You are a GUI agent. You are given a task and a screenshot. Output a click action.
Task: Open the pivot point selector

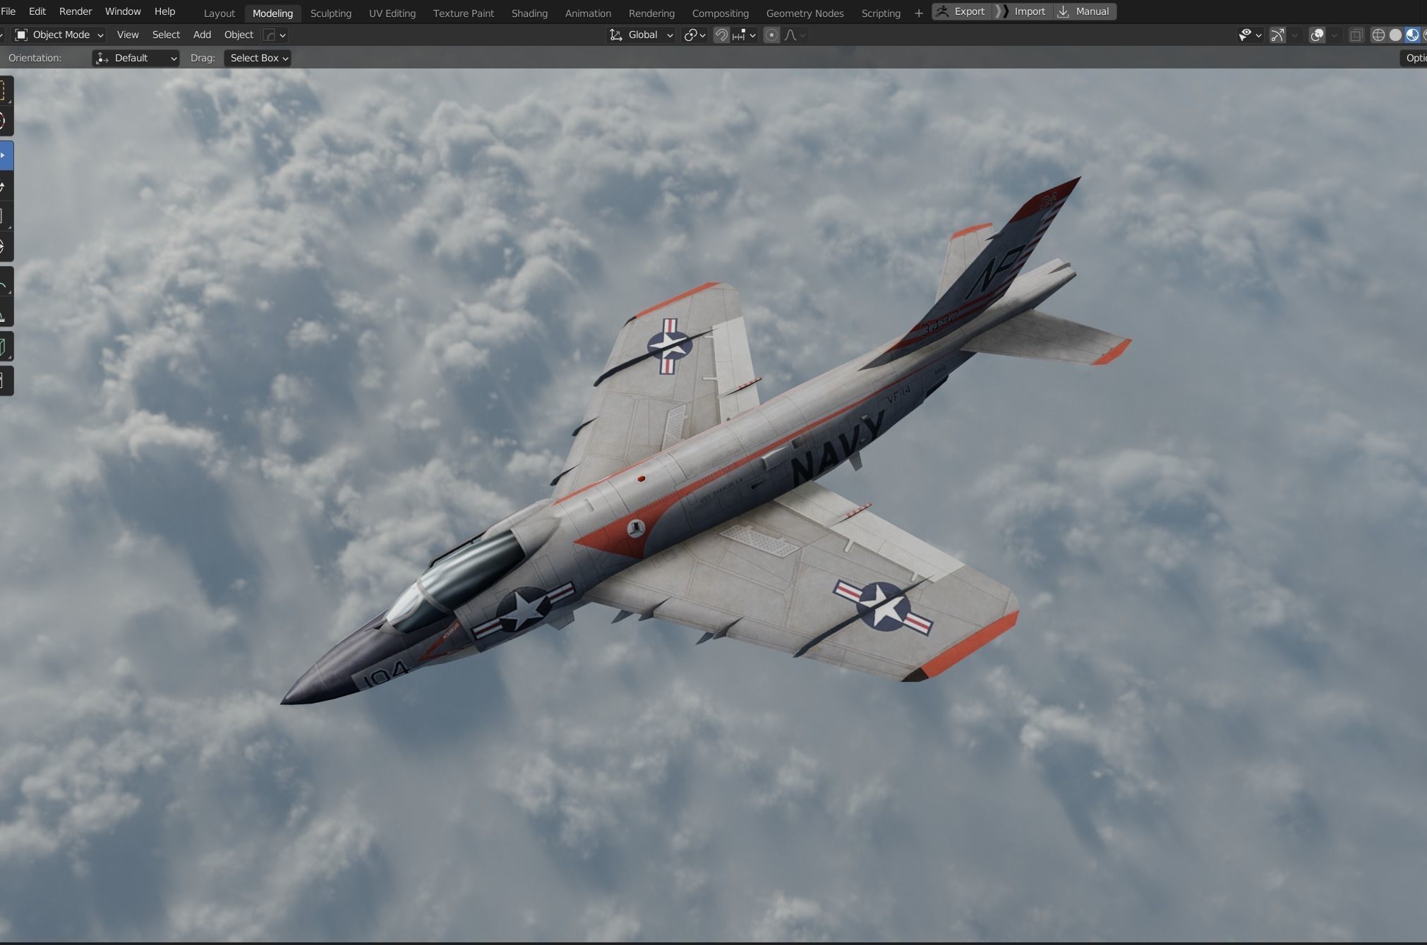pyautogui.click(x=694, y=35)
